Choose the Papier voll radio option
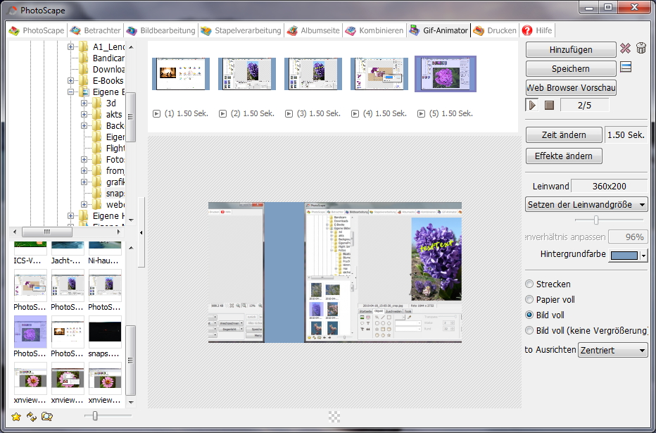Screen dimensions: 656x433 tap(530, 300)
